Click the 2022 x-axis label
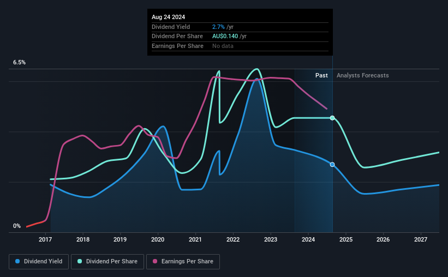 (x=233, y=239)
